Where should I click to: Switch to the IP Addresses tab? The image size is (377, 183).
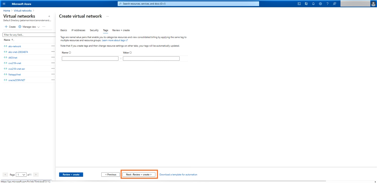pos(78,30)
